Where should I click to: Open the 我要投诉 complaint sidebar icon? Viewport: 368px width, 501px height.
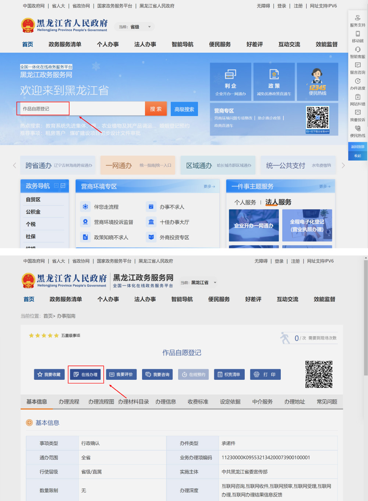(x=357, y=115)
